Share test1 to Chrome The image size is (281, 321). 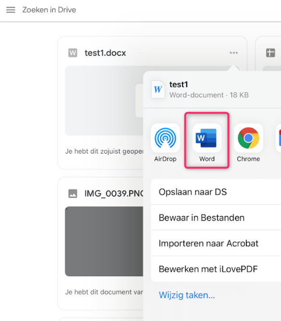(248, 143)
